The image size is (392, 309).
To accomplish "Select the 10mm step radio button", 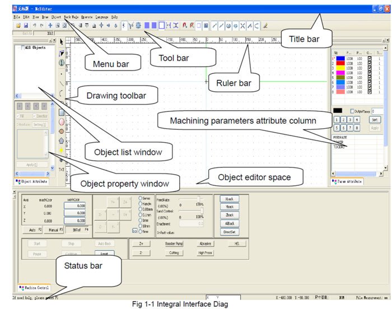I will point(140,226).
